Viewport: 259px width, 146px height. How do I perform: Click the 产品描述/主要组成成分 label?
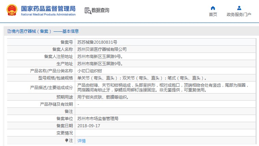pos(51,88)
